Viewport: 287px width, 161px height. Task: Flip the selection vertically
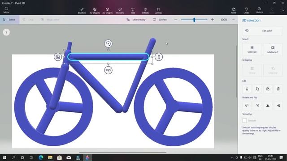pyautogui.click(x=278, y=106)
